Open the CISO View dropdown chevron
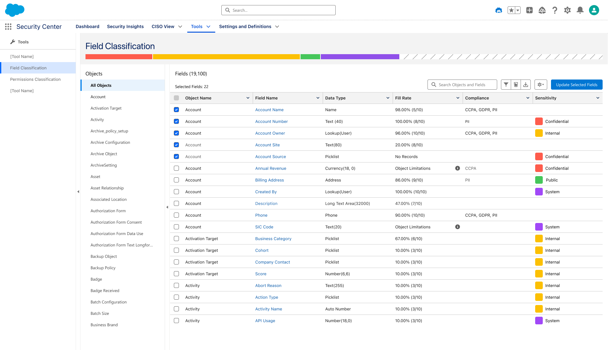 click(180, 27)
